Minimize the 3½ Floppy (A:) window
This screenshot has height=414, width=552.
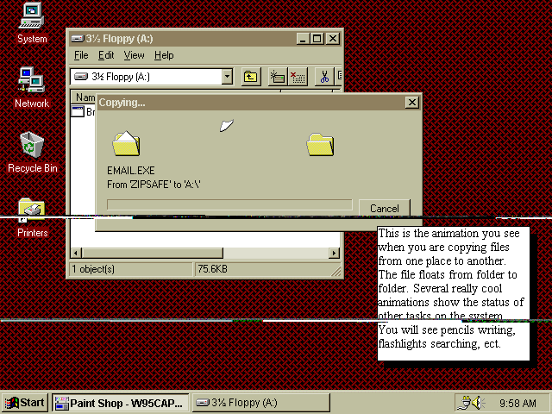[303, 38]
